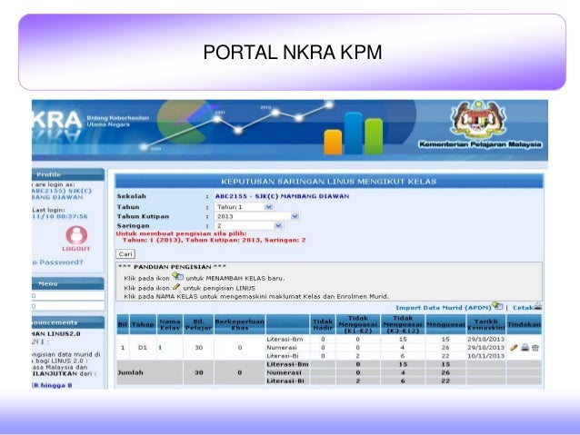Image resolution: width=580 pixels, height=435 pixels.
Task: Click the Bil. Pelajar column header
Action: point(198,324)
